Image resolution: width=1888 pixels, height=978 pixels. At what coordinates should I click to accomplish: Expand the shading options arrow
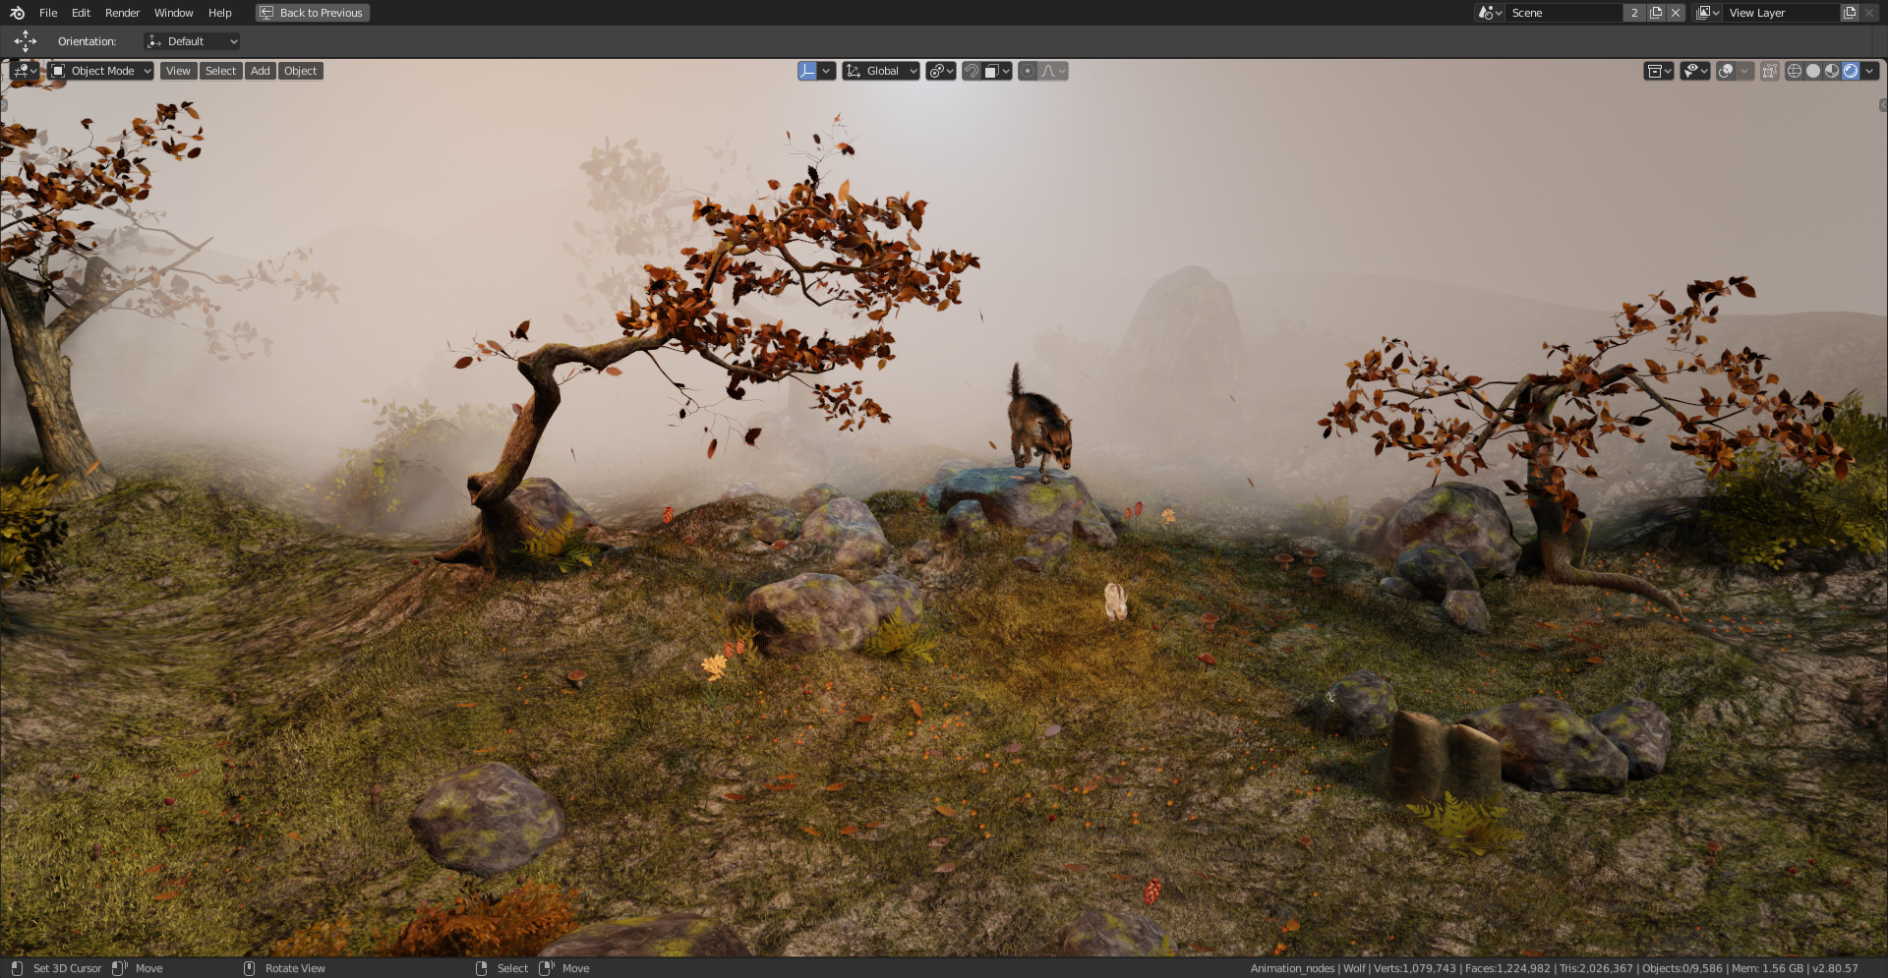tap(1869, 71)
